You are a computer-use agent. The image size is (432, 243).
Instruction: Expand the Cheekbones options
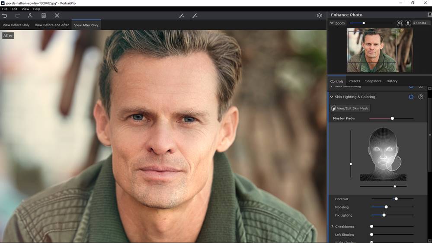coord(332,227)
